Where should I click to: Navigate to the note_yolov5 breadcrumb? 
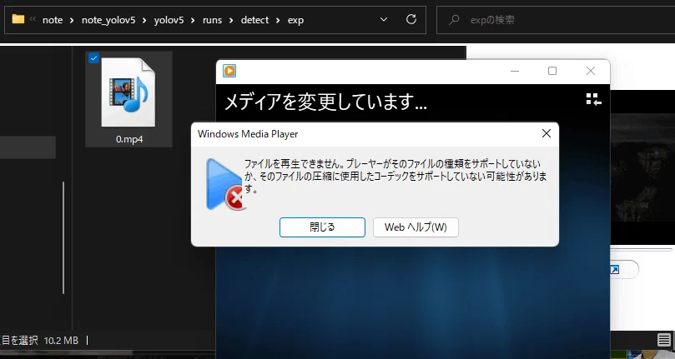click(x=108, y=20)
